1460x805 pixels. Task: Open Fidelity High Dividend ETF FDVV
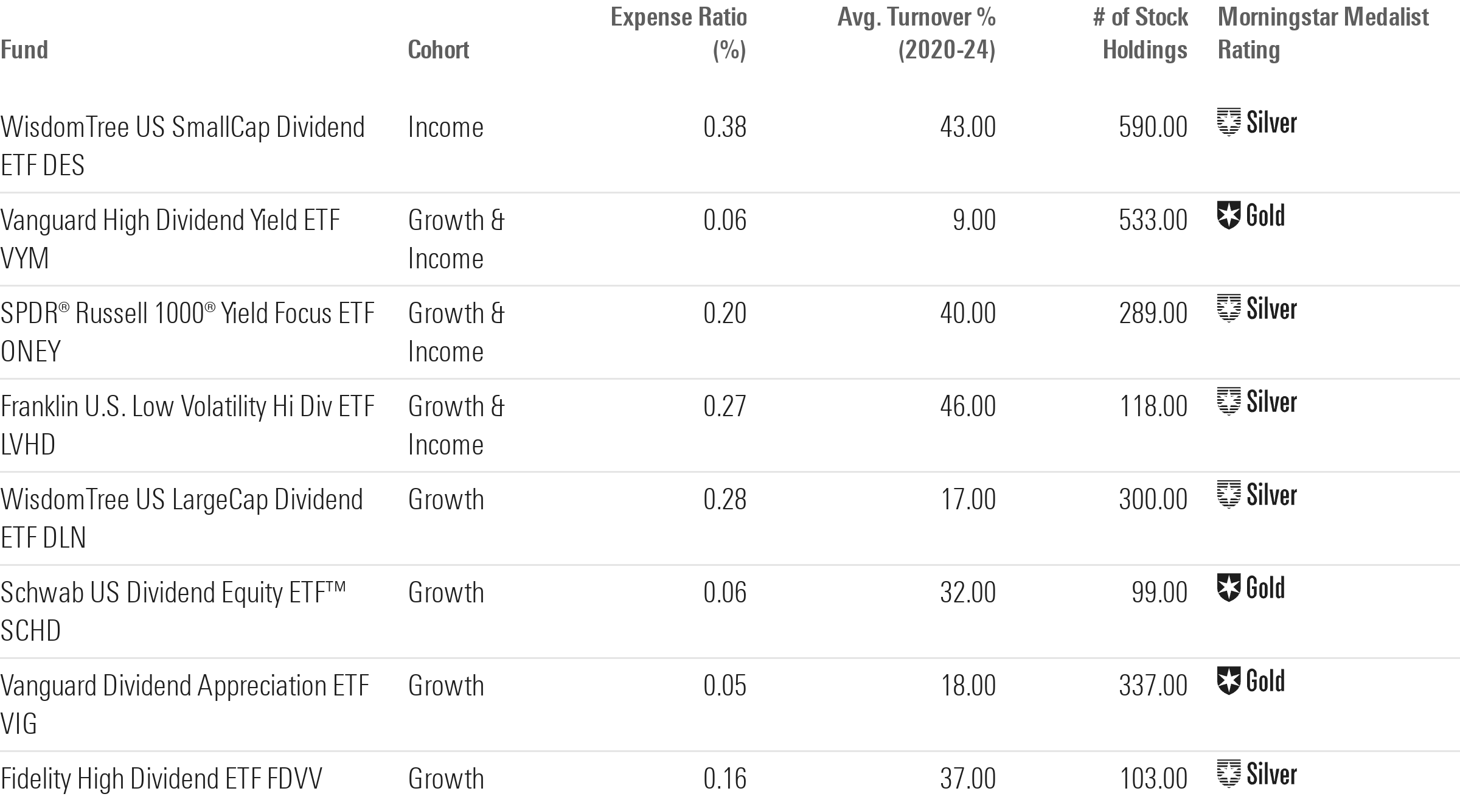[x=161, y=778]
